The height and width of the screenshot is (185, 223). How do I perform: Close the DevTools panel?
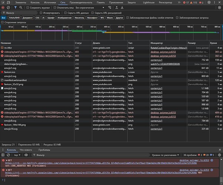[x=219, y=3]
